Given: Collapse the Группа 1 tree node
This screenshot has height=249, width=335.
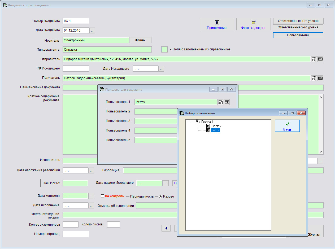Looking at the screenshot, I should [188, 122].
